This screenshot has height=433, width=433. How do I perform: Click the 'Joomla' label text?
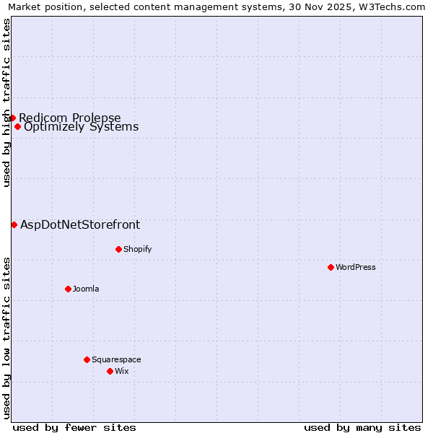86,289
